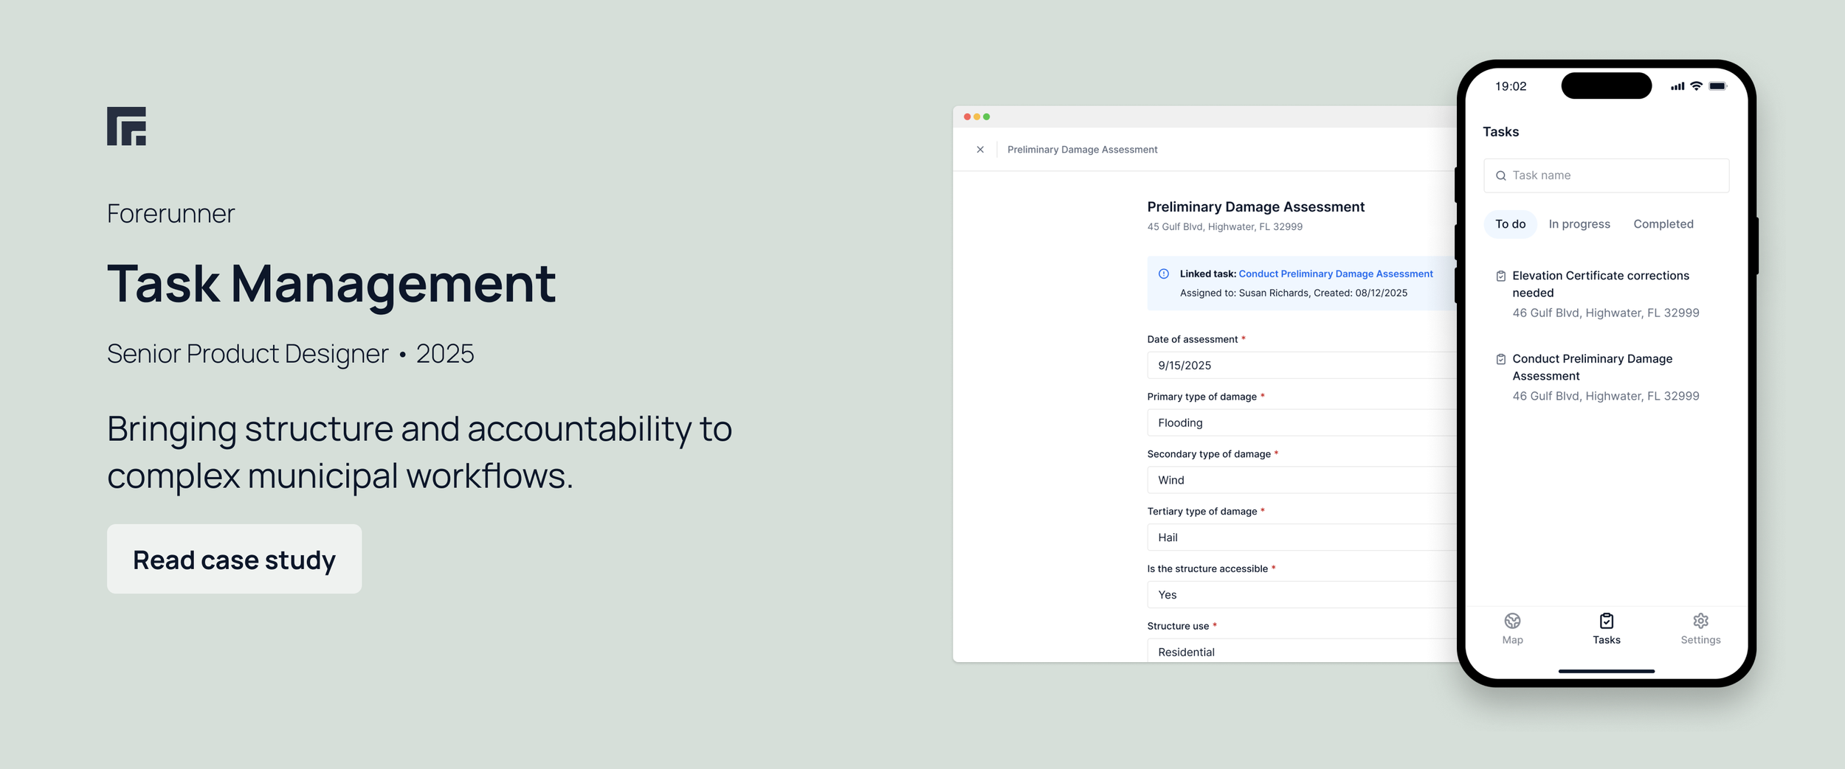Image resolution: width=1845 pixels, height=769 pixels.
Task: Click 46 Gulf Blvd address under Elevation Certificate task
Action: click(1605, 313)
